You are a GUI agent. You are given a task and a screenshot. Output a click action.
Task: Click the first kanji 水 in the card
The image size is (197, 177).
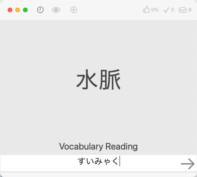87,79
